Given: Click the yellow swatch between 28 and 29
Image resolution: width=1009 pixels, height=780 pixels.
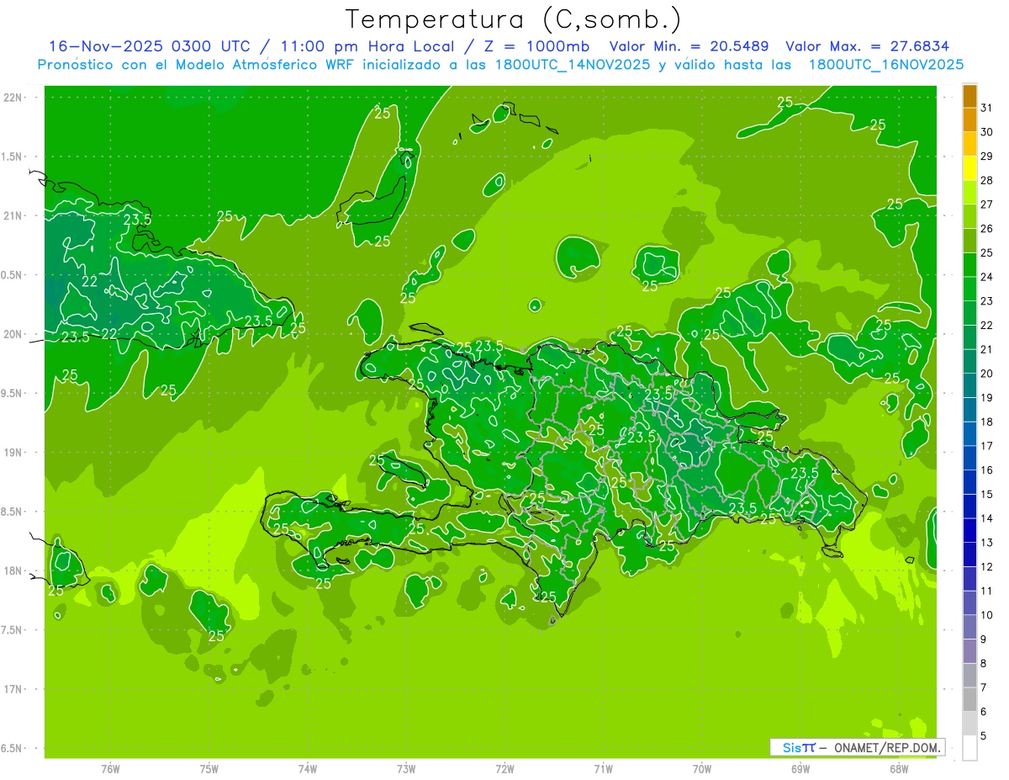Looking at the screenshot, I should coord(969,168).
